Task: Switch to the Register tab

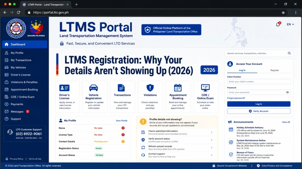Action: (275, 70)
